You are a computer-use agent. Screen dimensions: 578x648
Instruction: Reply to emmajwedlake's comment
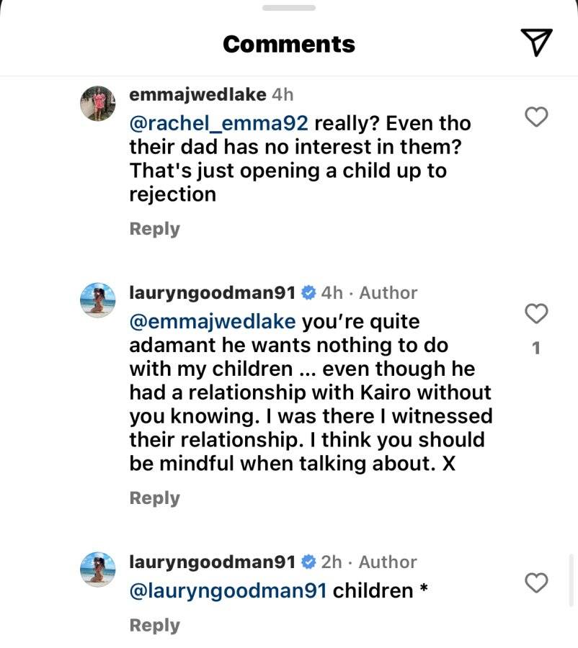click(x=155, y=229)
